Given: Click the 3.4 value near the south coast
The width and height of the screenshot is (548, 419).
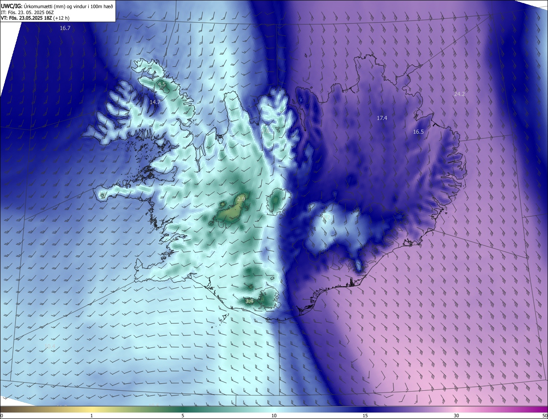Looking at the screenshot, I should point(250,301).
